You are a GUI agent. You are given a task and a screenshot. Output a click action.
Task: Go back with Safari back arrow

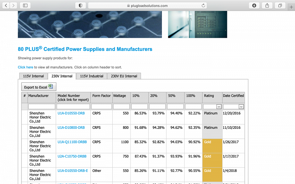point(6,5)
